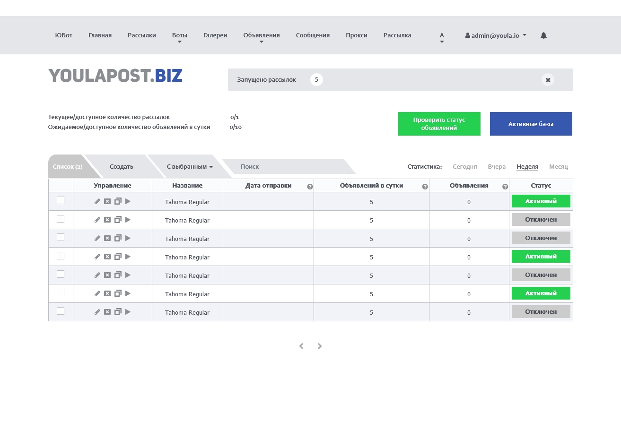
Task: Click the pencil edit icon in first row
Action: [x=97, y=201]
